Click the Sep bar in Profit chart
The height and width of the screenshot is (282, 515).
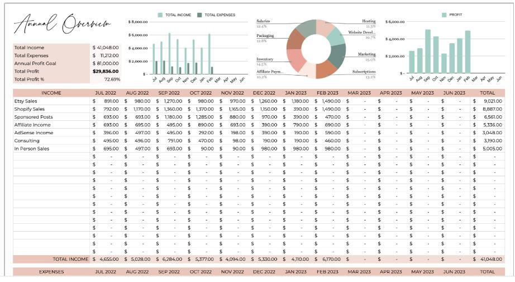428,51
